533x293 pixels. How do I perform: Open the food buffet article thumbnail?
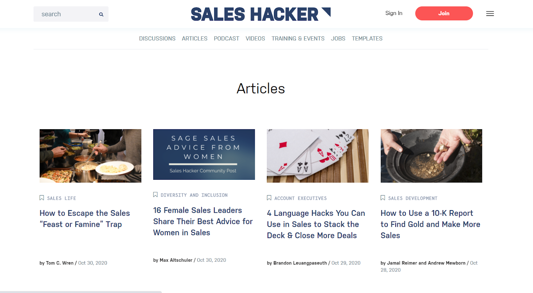[90, 156]
